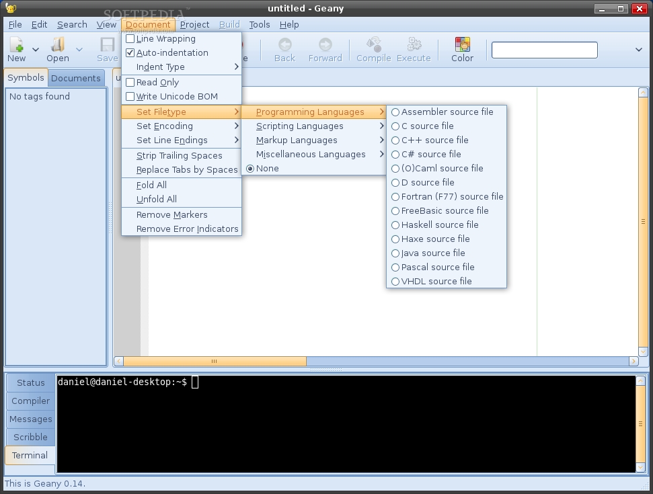The height and width of the screenshot is (494, 653).
Task: Click the editor horizontal scrollbar thumb
Action: click(x=215, y=361)
